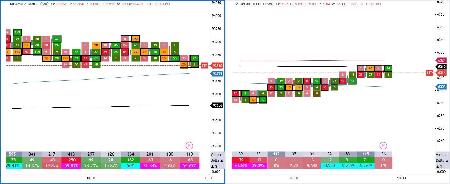Click the 18:00 time axis label
Viewport: 450px width, 184px height.
(x=91, y=179)
